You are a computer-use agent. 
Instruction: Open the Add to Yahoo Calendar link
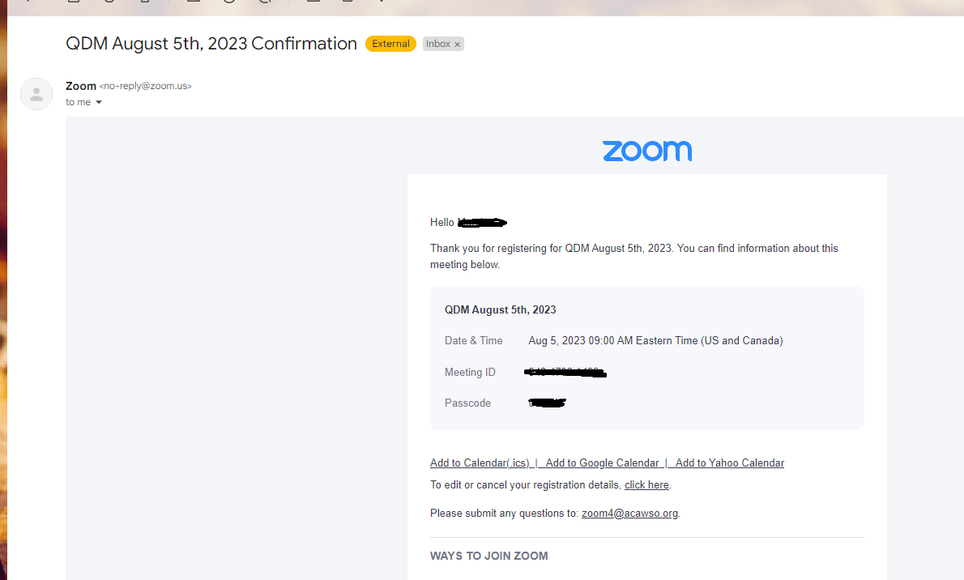(729, 463)
